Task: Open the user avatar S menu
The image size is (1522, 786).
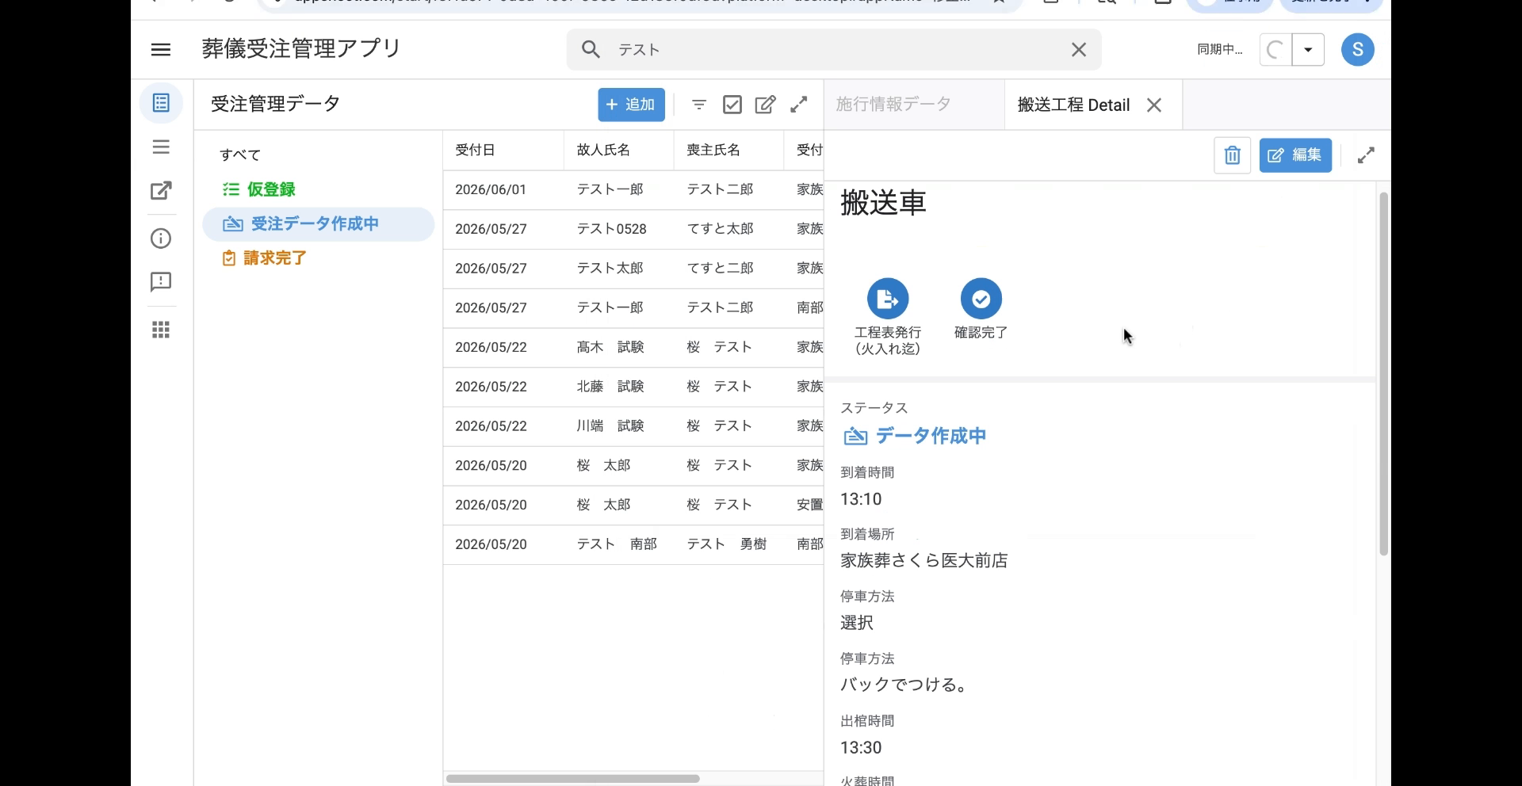Action: [1358, 49]
